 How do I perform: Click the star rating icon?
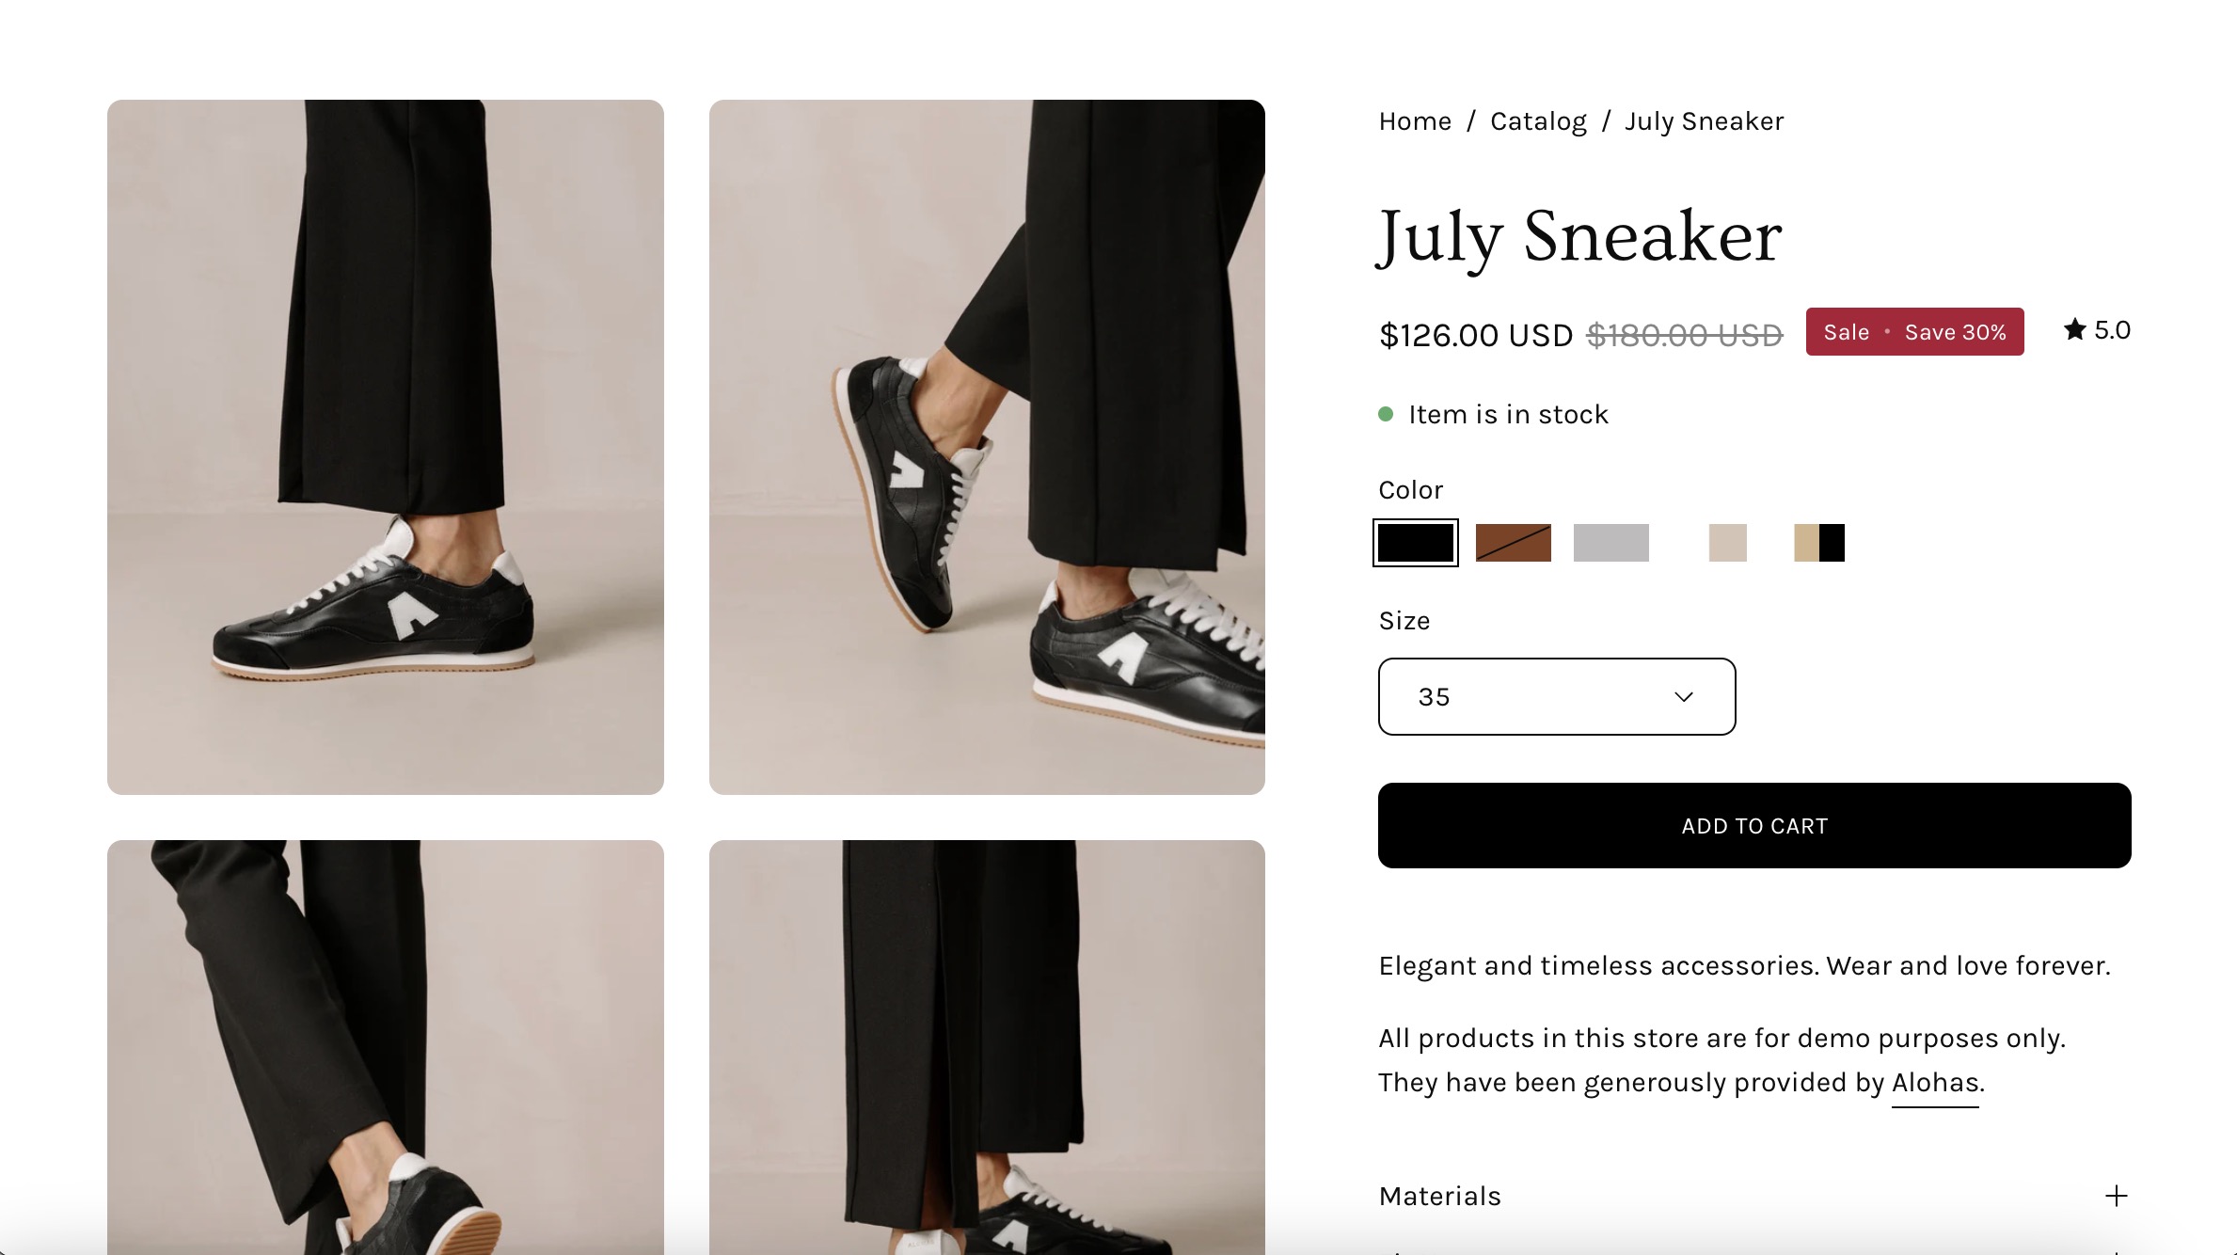click(x=2074, y=329)
